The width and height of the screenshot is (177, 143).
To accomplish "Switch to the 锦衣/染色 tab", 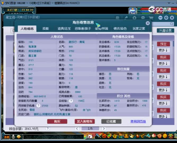I will click(120, 29).
